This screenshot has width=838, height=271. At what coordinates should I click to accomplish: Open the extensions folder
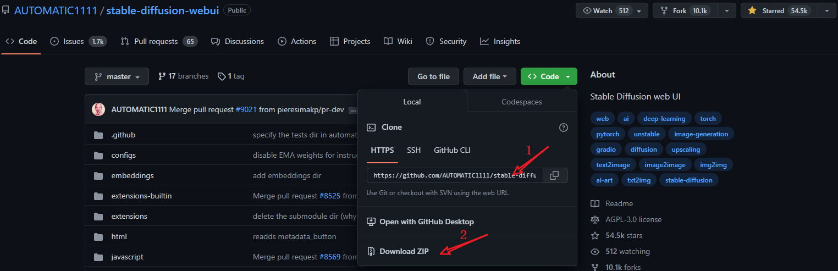(x=129, y=216)
